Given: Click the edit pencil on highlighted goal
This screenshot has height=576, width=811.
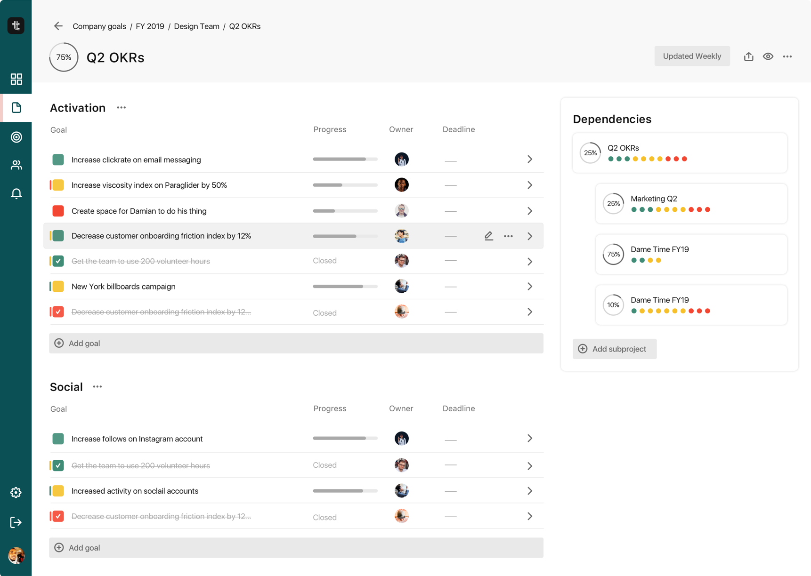Looking at the screenshot, I should point(488,236).
